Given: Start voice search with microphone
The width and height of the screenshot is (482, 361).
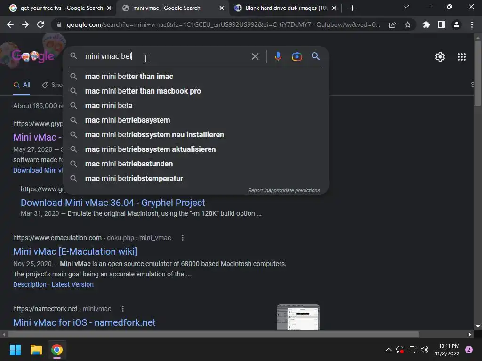Looking at the screenshot, I should tap(278, 56).
